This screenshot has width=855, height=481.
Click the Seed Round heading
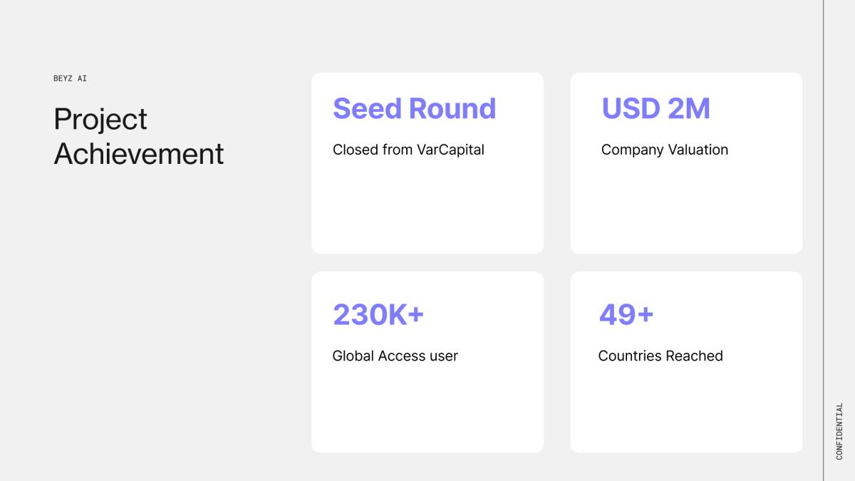[414, 108]
